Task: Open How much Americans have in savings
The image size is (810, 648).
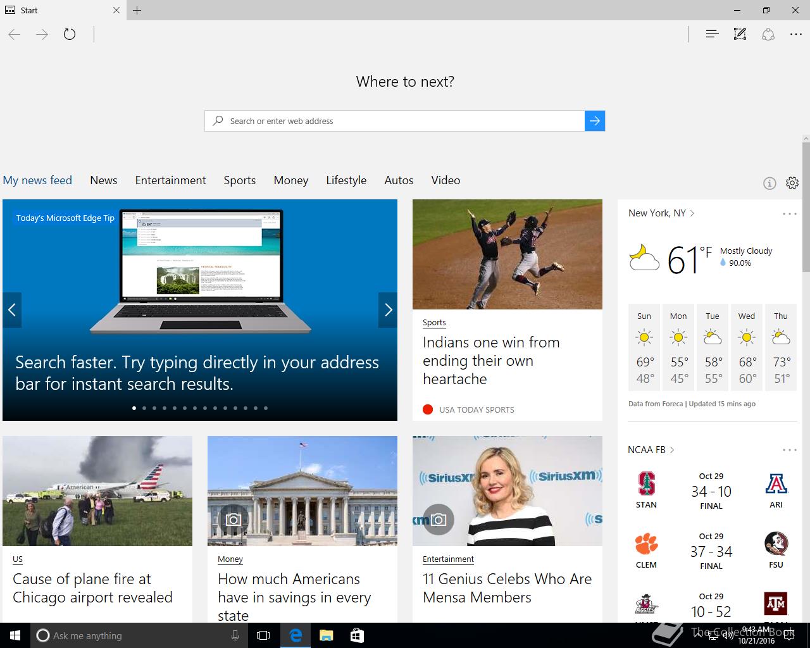Action: [x=294, y=597]
